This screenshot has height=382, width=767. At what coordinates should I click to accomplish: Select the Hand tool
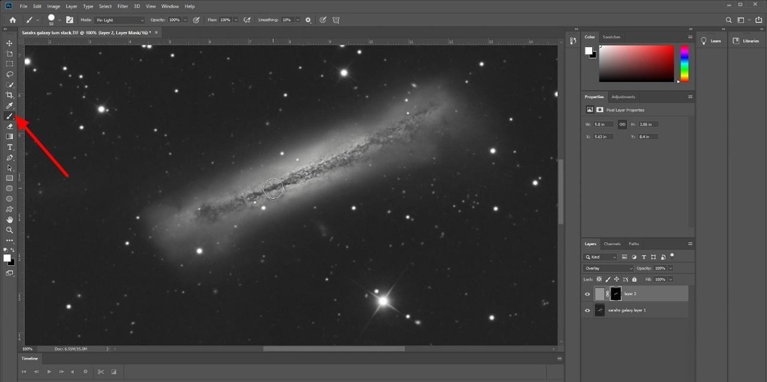[9, 219]
